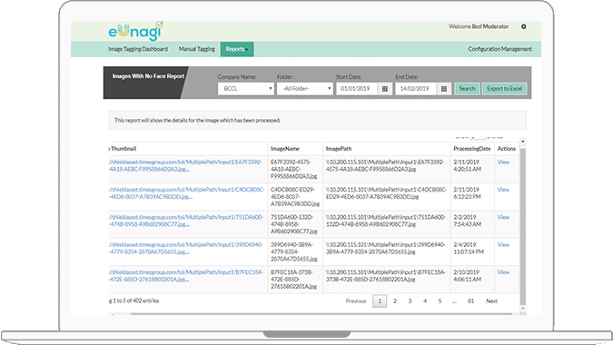613x345 pixels.
Task: Select image name E67F3392-4575-4A18-AEBC cell
Action: 294,169
